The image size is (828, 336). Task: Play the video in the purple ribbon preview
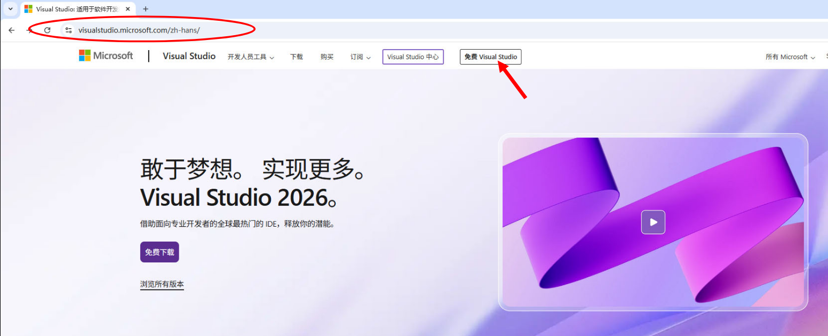(x=653, y=222)
